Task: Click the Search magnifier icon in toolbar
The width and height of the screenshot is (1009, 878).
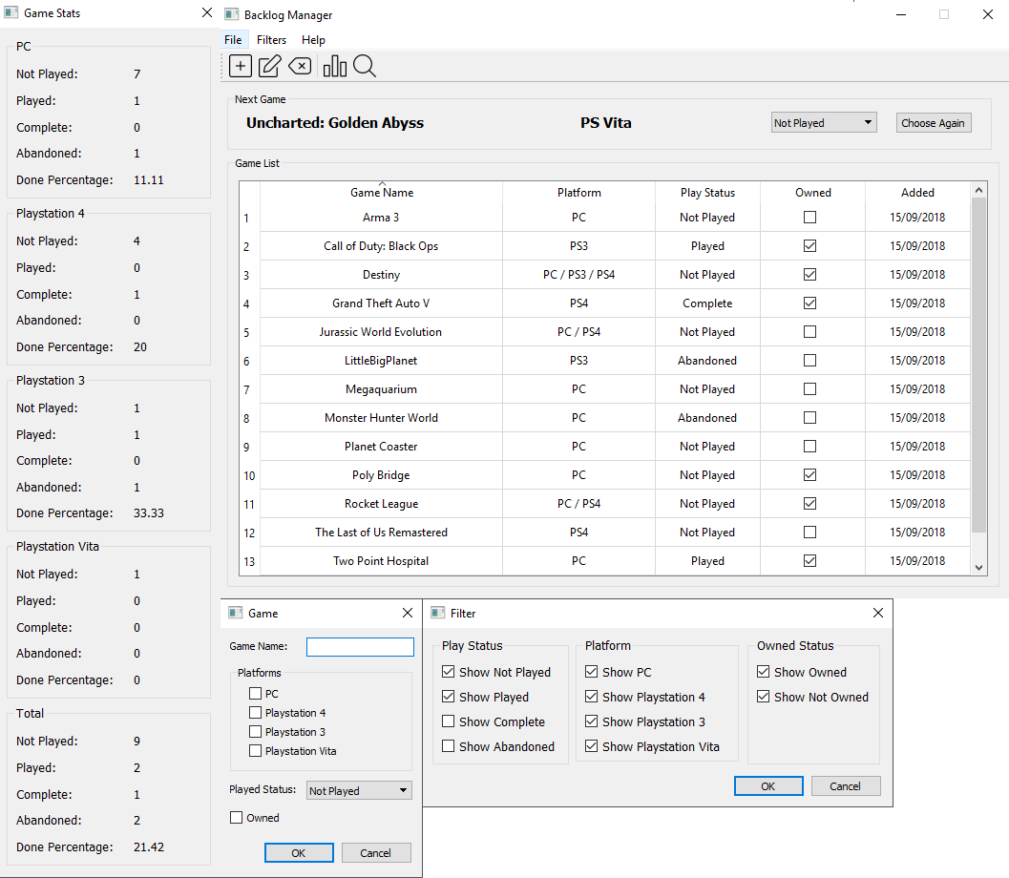Action: 365,66
